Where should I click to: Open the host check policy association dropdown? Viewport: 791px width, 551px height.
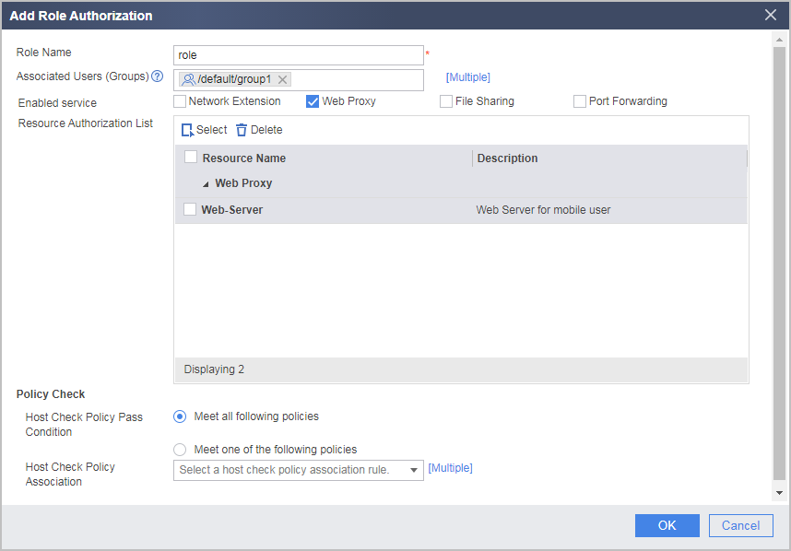[x=298, y=470]
